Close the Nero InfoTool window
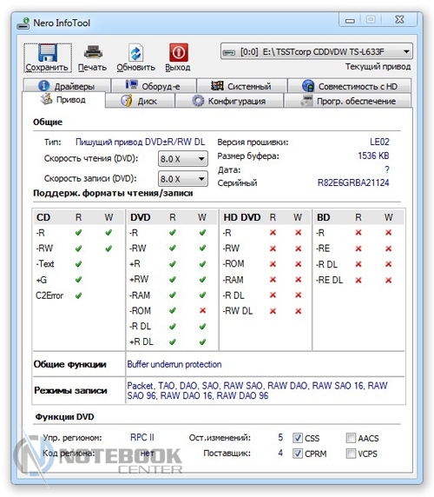This screenshot has width=434, height=497. point(400,20)
